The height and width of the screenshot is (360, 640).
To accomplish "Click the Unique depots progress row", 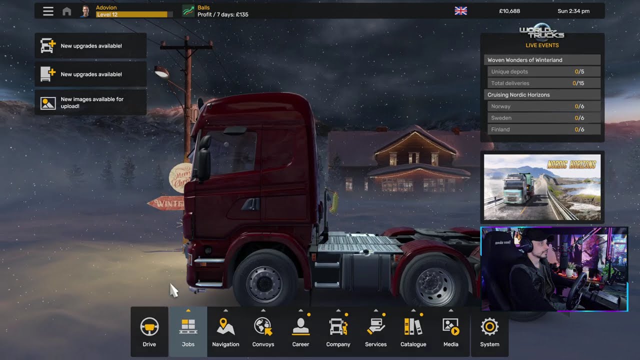I will (x=544, y=71).
